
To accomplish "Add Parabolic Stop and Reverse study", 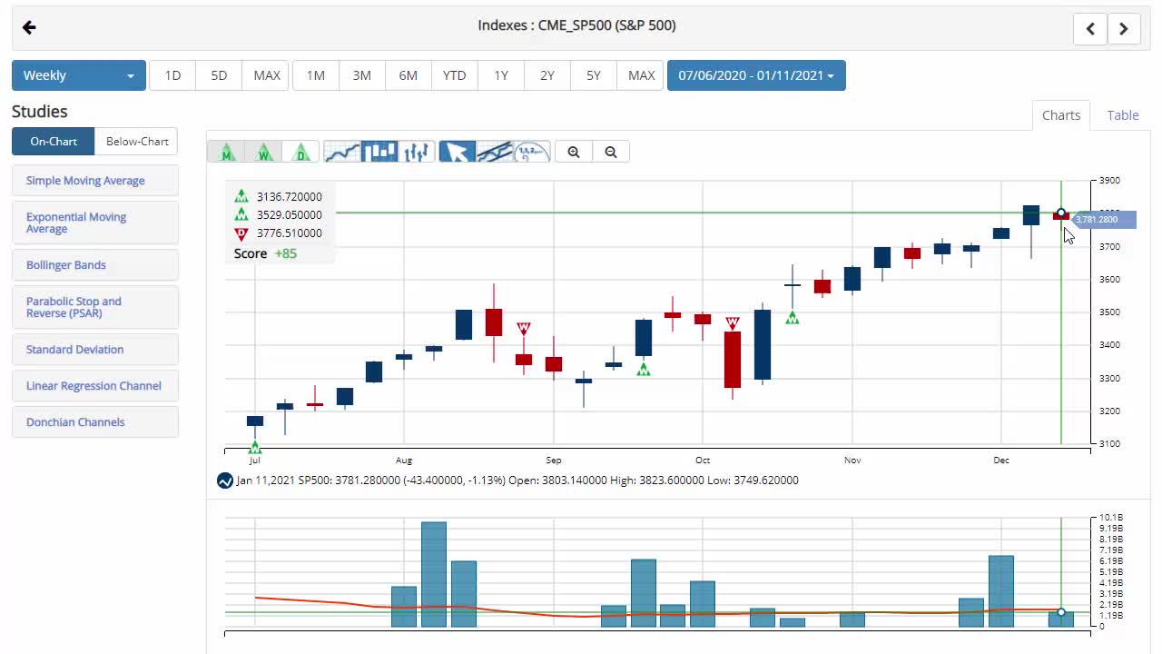I will point(95,307).
